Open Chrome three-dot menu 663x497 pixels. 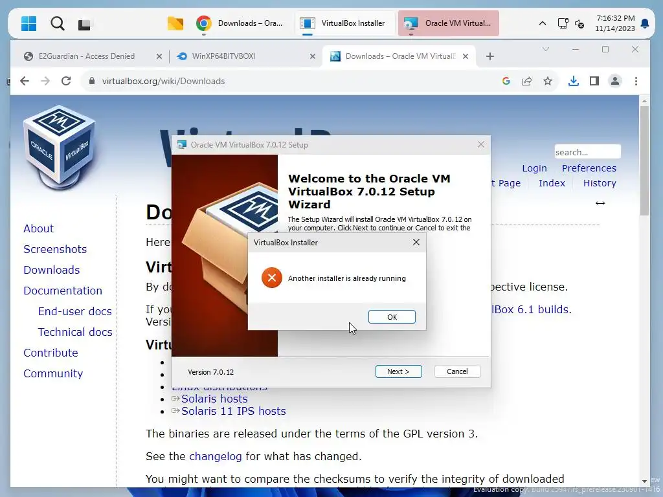[x=636, y=81]
